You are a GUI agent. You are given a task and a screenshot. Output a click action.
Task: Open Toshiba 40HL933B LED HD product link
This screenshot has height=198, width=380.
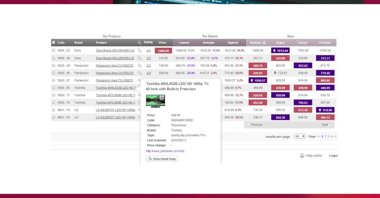116,88
